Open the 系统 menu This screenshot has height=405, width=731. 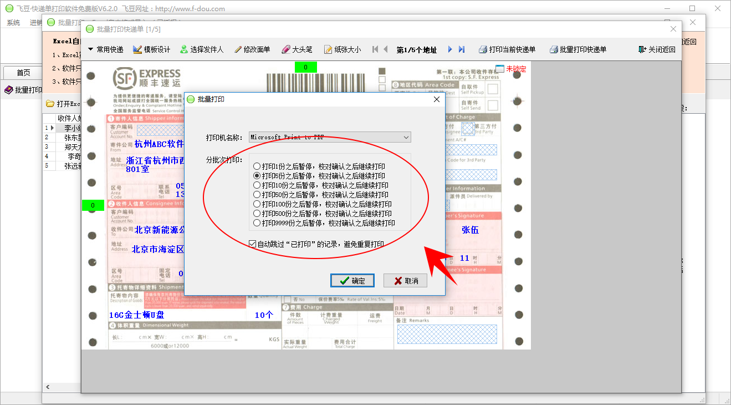13,23
